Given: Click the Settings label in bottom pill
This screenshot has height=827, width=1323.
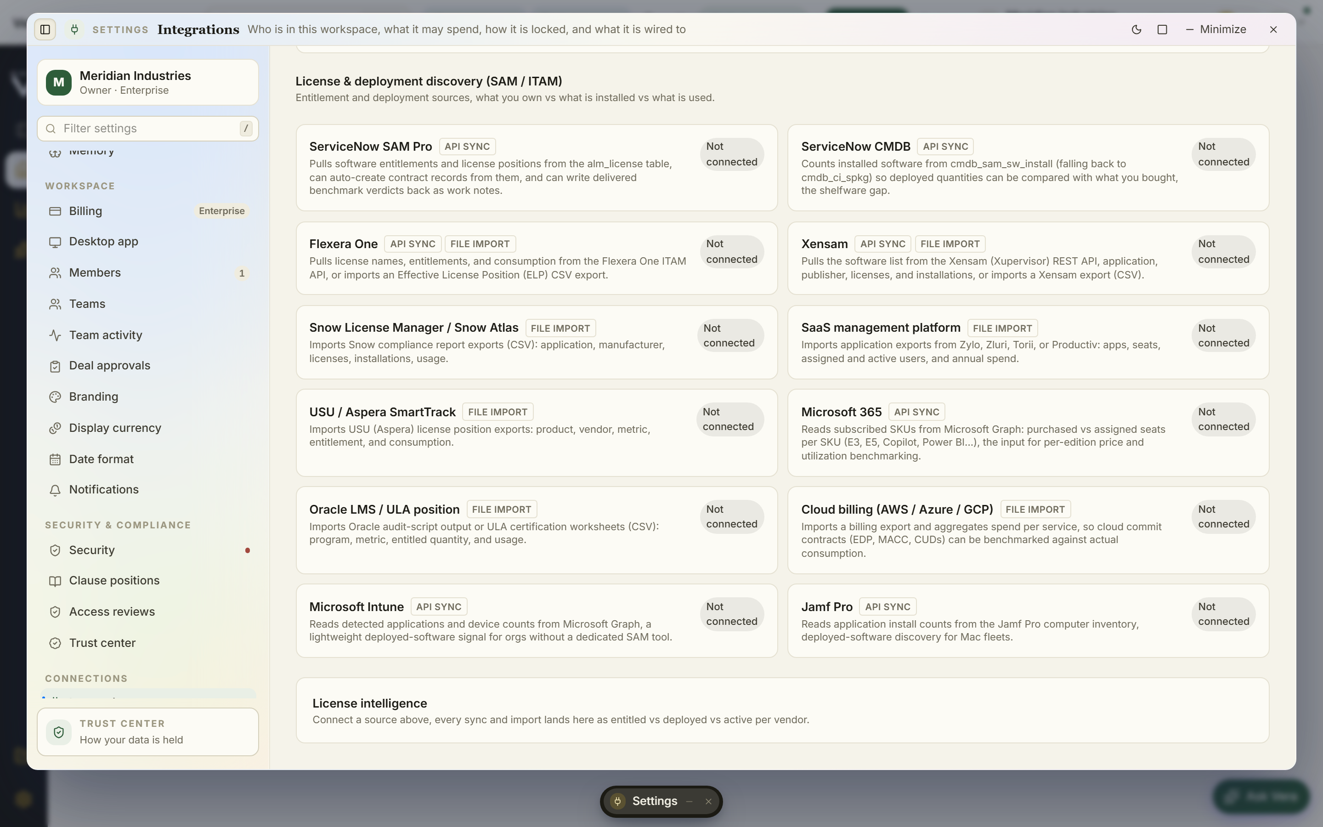Looking at the screenshot, I should [x=655, y=801].
